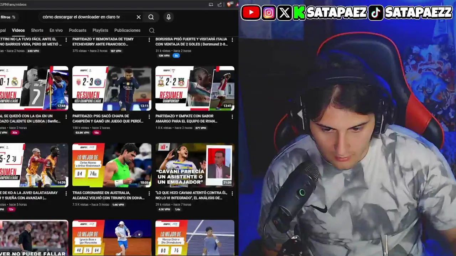
Task: Click the '571 VPH' badge
Action: click(x=201, y=128)
